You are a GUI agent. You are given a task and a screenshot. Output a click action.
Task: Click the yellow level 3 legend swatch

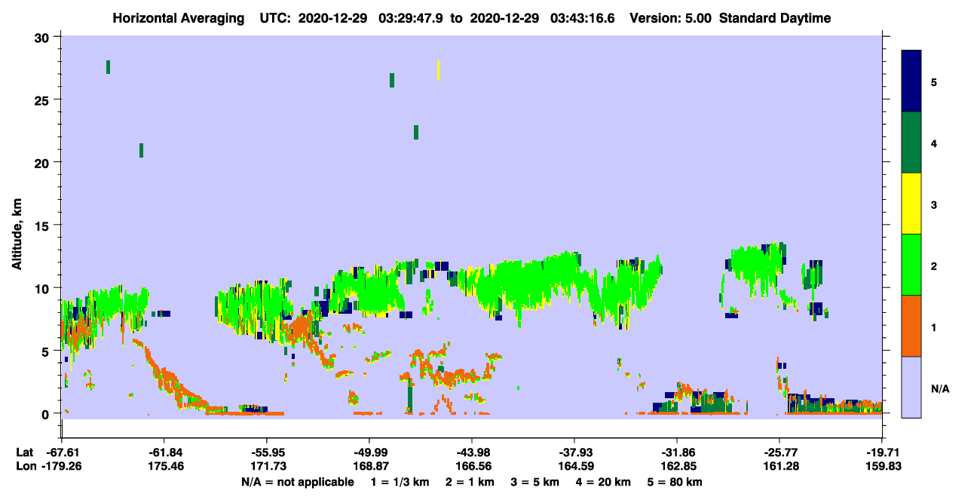tap(911, 204)
